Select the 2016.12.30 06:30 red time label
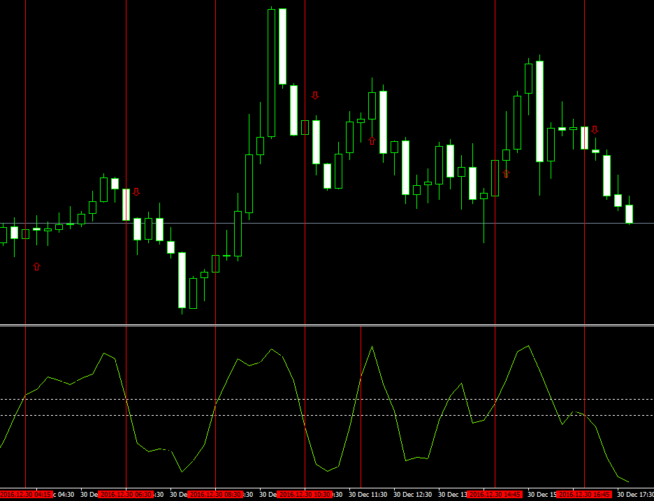This screenshot has height=501, width=654. 126,494
